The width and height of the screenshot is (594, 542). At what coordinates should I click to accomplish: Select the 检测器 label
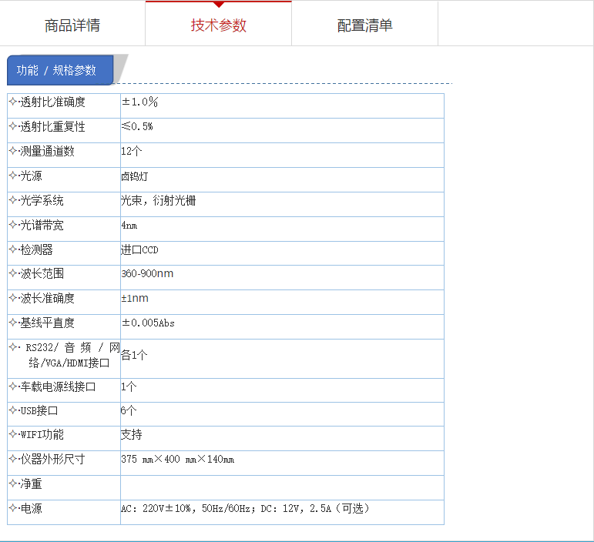(x=36, y=249)
